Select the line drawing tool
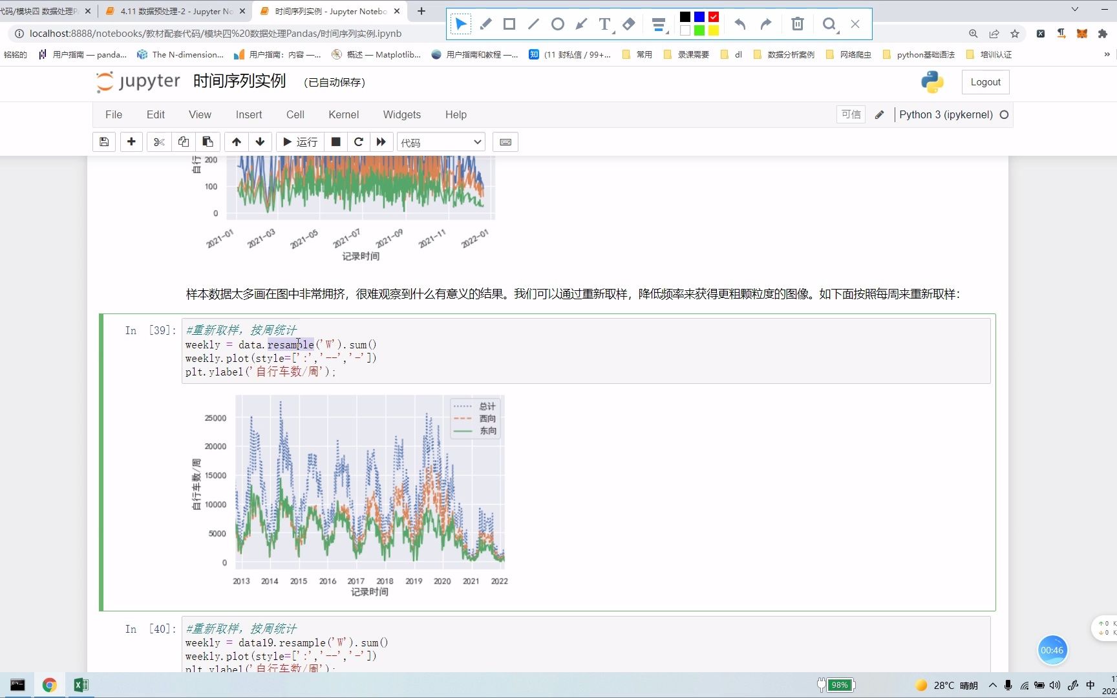1117x698 pixels. [533, 25]
